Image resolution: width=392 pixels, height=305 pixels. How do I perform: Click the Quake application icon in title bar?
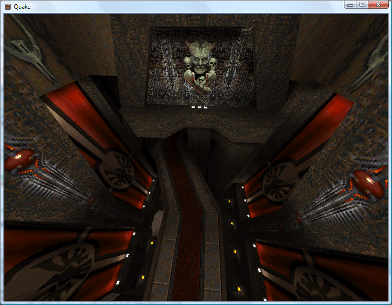point(8,6)
